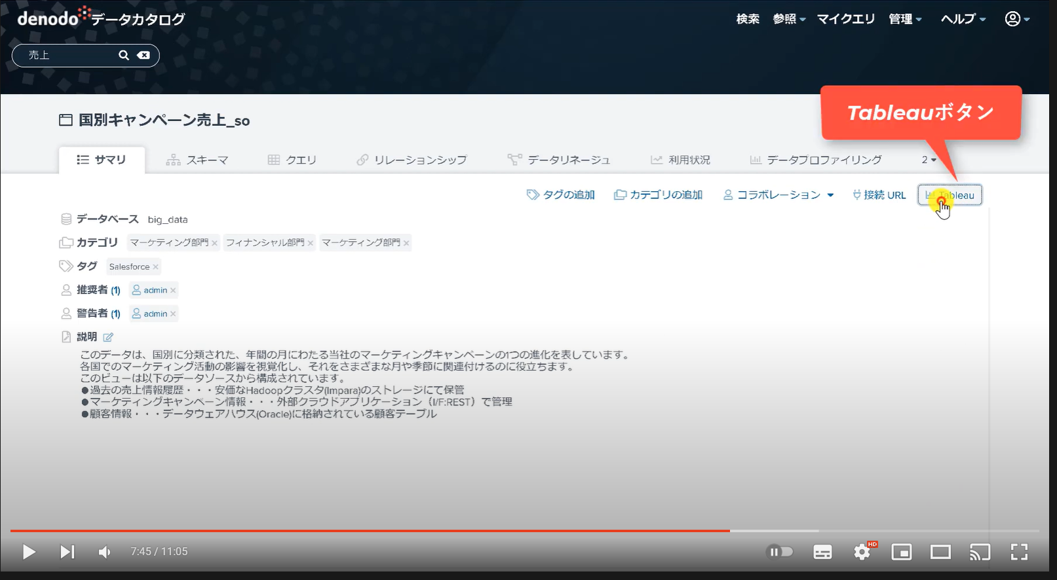This screenshot has width=1057, height=580.
Task: Click the search magnifier icon in search box
Action: [123, 56]
